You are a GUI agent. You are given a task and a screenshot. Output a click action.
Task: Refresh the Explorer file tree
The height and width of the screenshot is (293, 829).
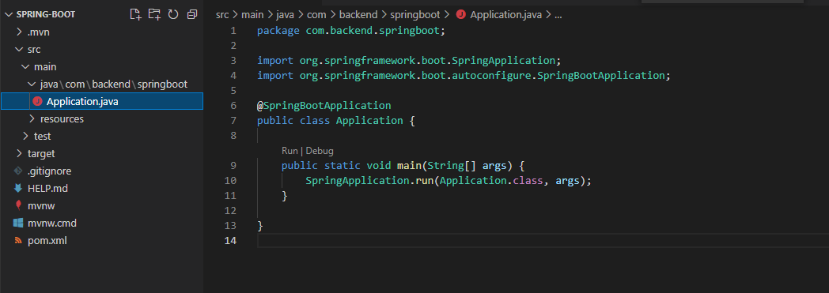(173, 14)
